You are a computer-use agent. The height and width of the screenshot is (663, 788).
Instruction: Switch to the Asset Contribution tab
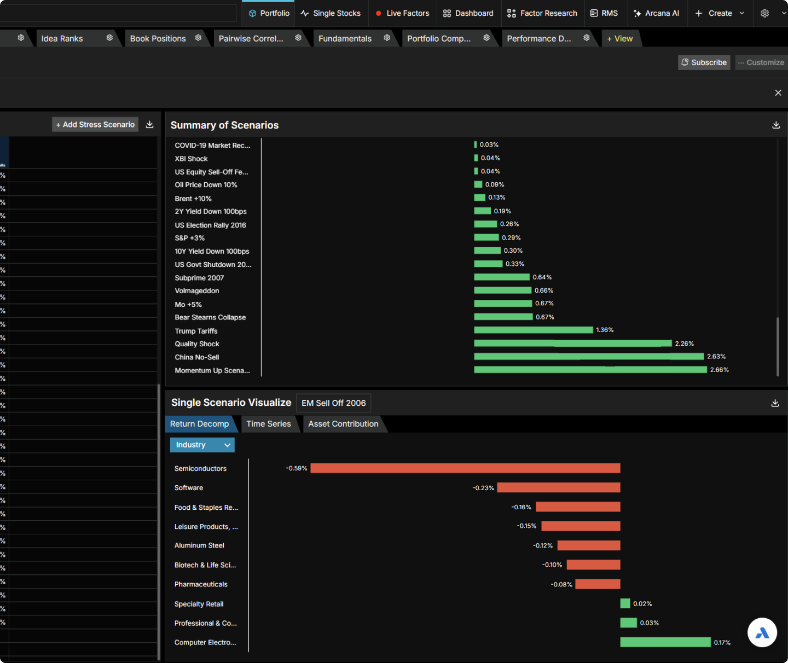[343, 424]
